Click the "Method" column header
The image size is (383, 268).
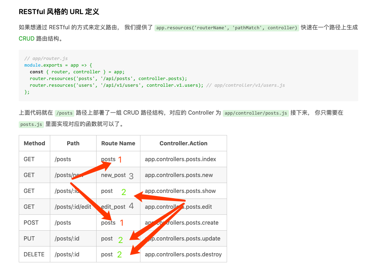click(34, 143)
